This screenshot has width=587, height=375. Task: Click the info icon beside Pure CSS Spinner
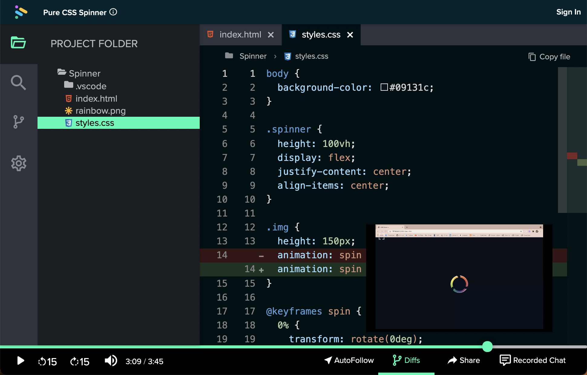[x=113, y=12]
